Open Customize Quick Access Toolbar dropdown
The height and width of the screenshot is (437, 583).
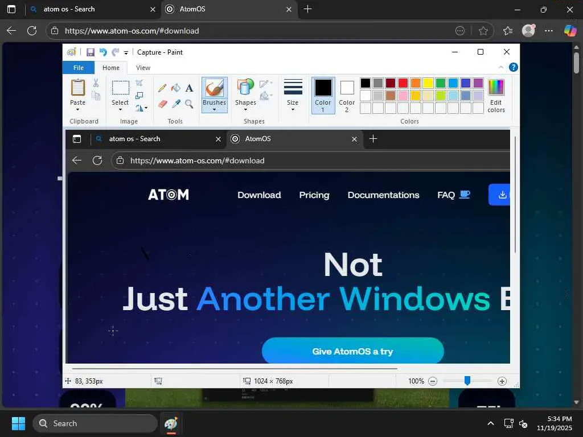[126, 53]
